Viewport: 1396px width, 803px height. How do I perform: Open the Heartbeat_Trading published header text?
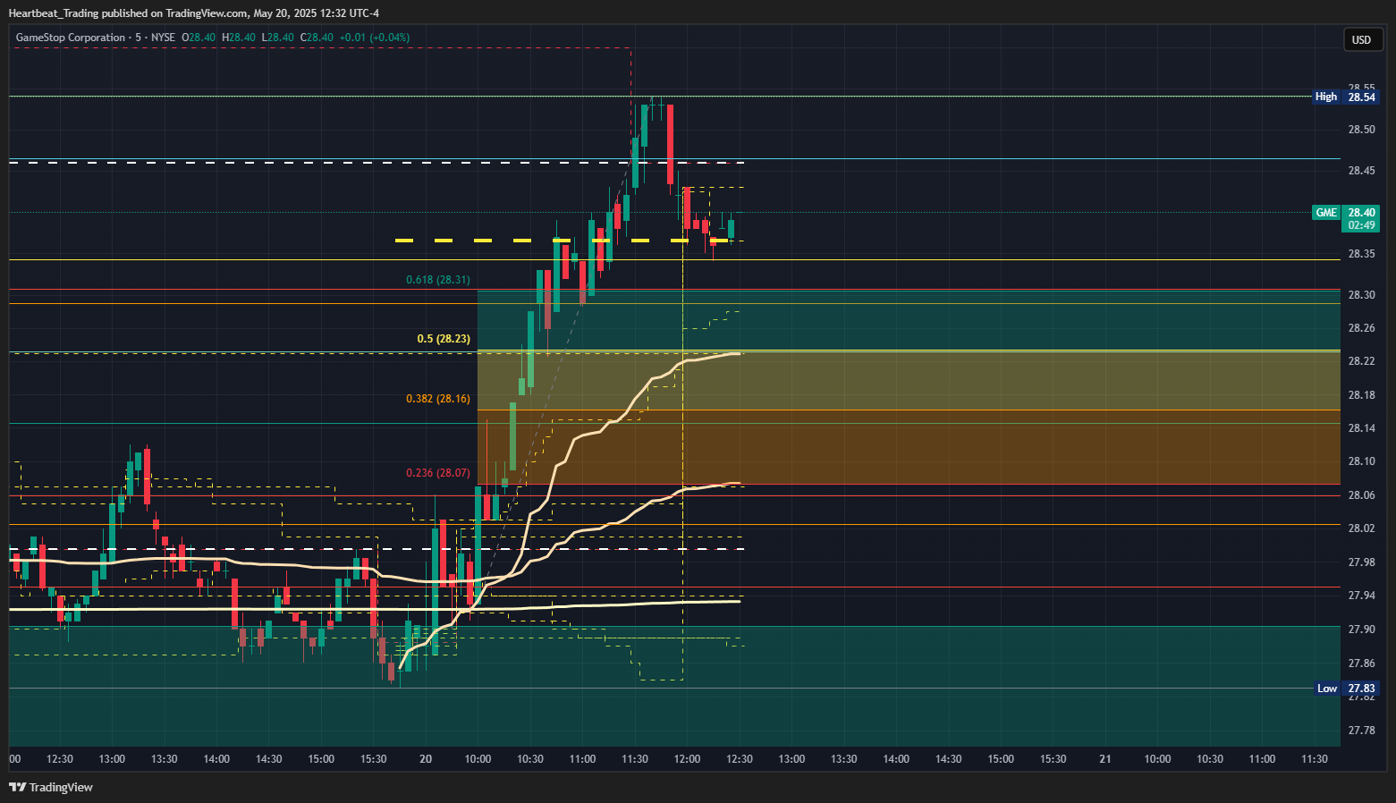click(x=193, y=13)
